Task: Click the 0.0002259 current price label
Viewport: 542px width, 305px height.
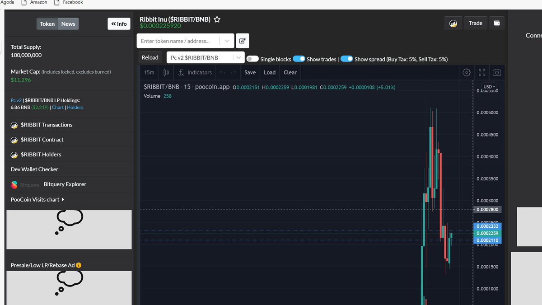Action: pyautogui.click(x=487, y=233)
